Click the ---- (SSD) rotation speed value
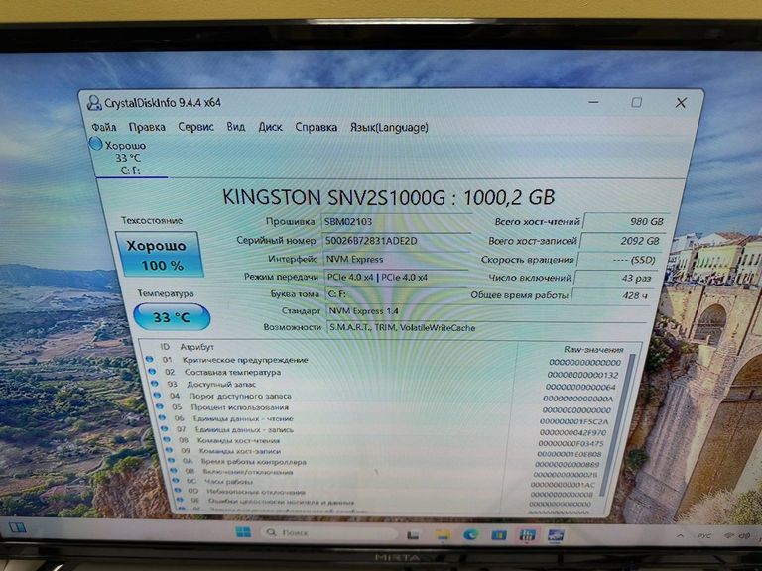The width and height of the screenshot is (762, 571). click(x=618, y=260)
